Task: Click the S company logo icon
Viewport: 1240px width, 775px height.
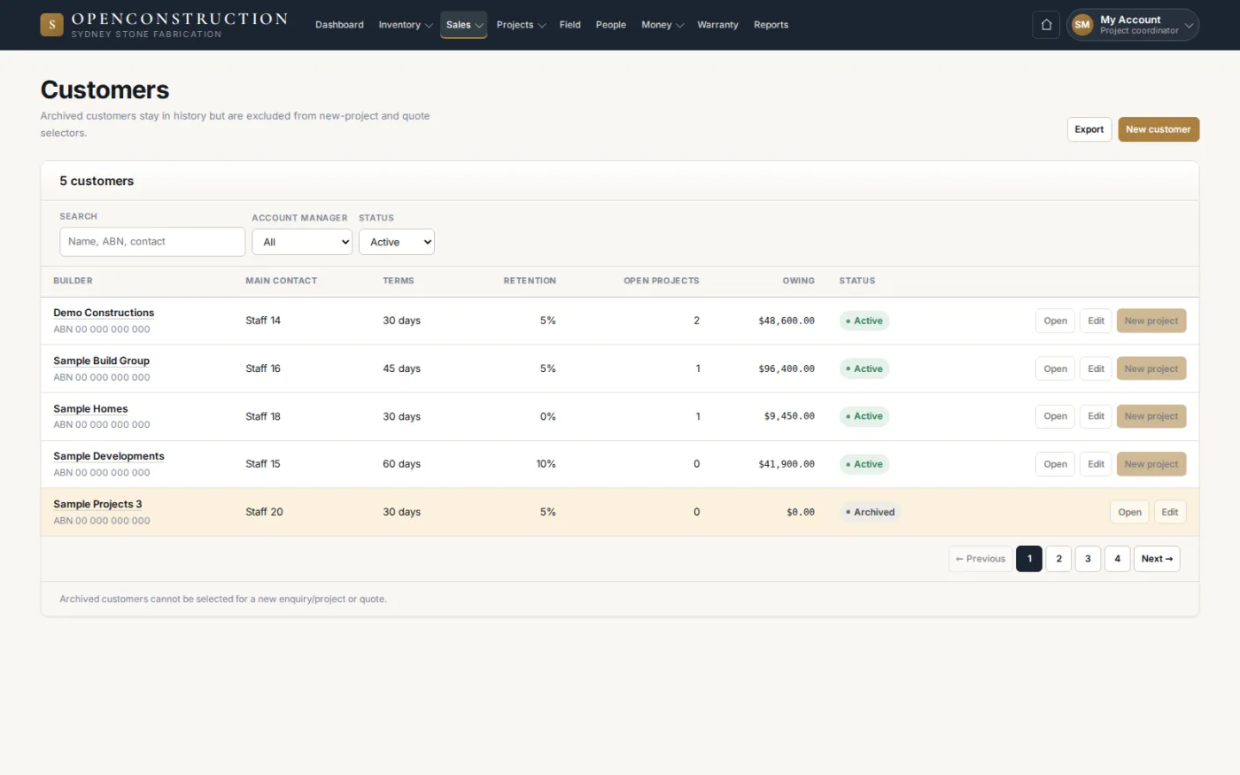Action: (x=51, y=25)
